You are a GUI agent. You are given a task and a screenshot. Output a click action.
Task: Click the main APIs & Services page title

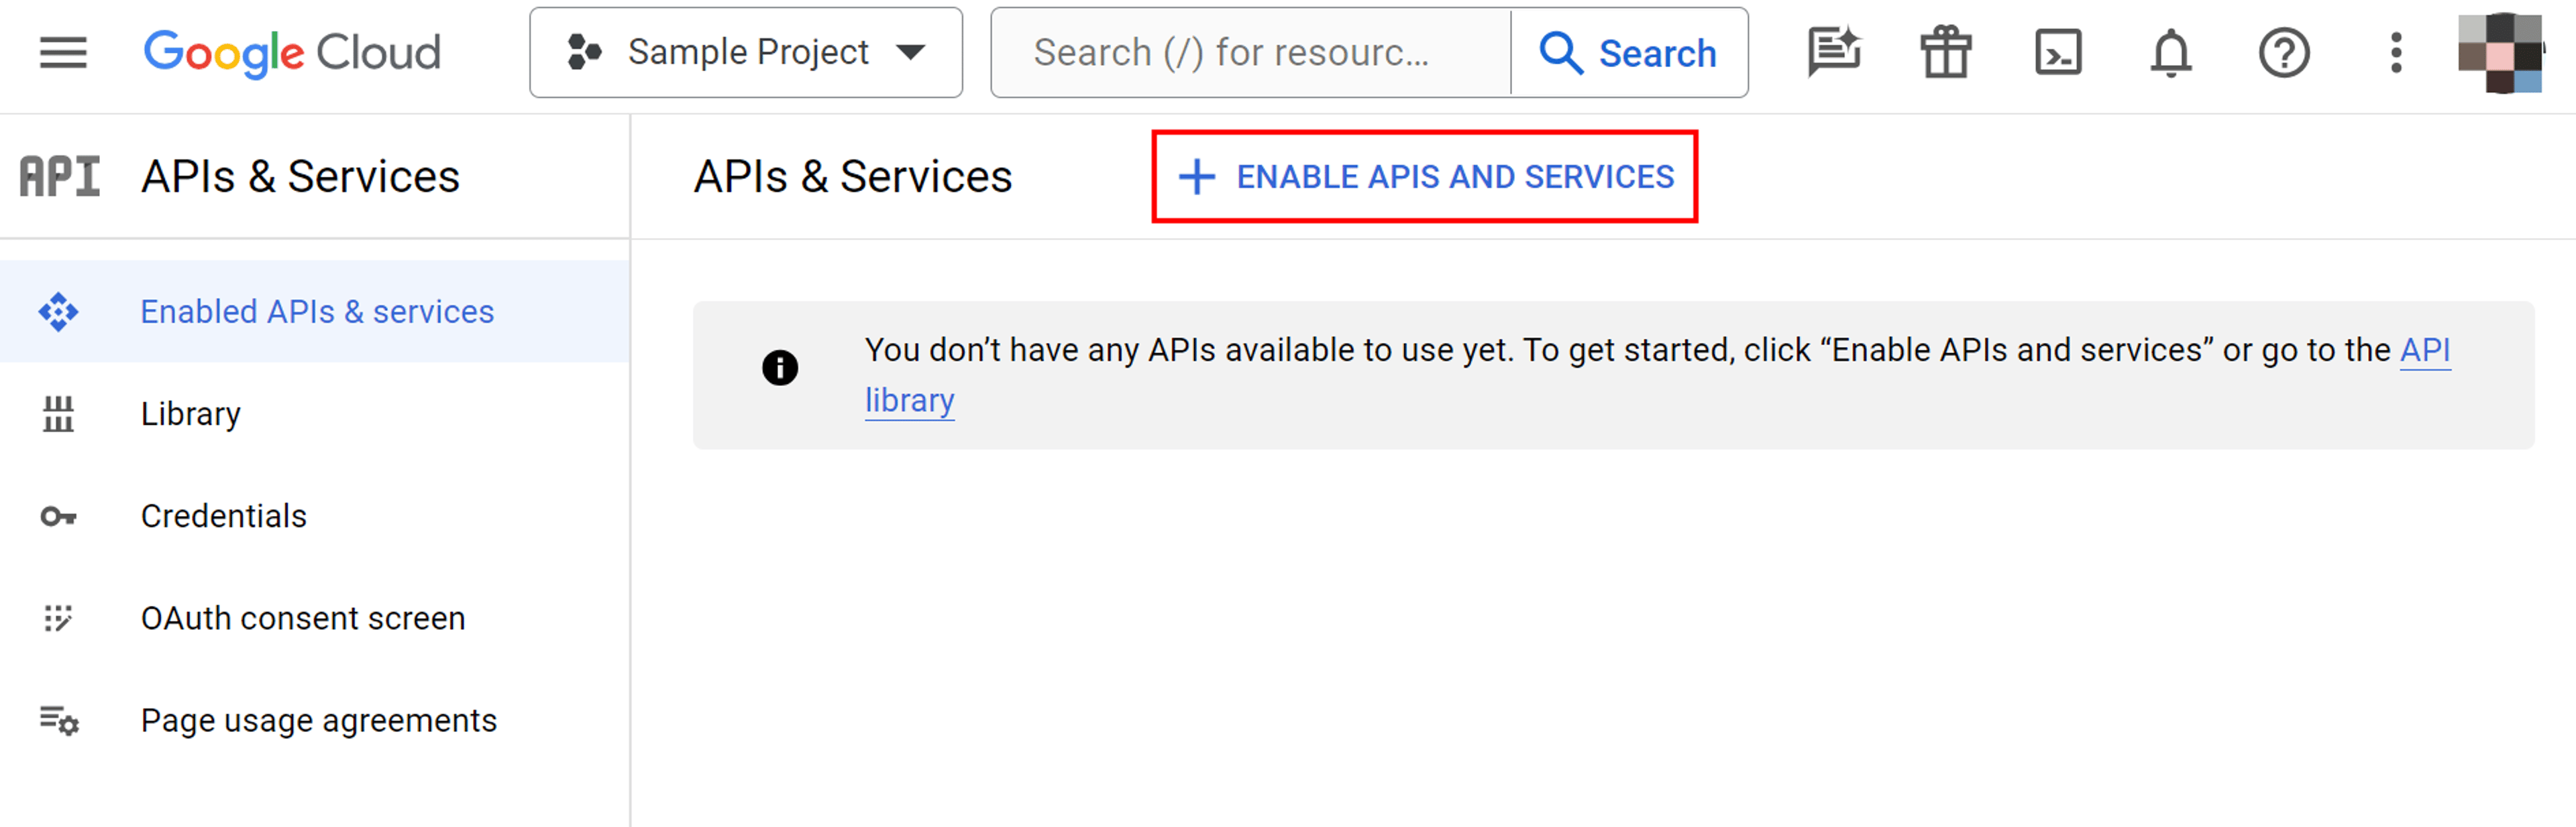coord(853,177)
